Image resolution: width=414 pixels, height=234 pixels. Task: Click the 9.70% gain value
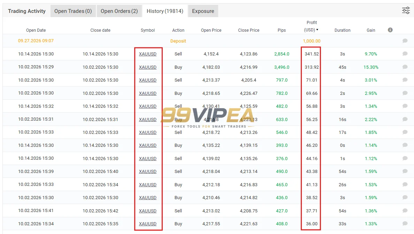coord(371,54)
